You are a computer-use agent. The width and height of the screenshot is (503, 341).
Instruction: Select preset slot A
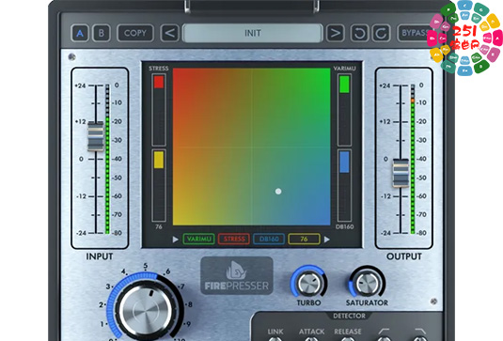pos(80,33)
